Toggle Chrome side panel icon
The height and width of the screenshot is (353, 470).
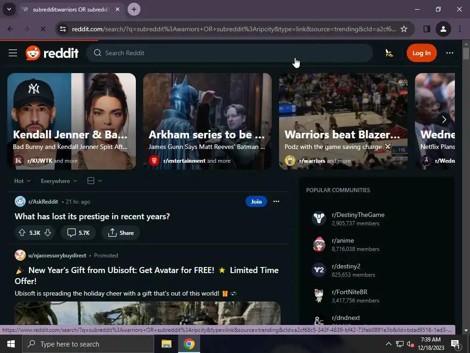tap(426, 29)
